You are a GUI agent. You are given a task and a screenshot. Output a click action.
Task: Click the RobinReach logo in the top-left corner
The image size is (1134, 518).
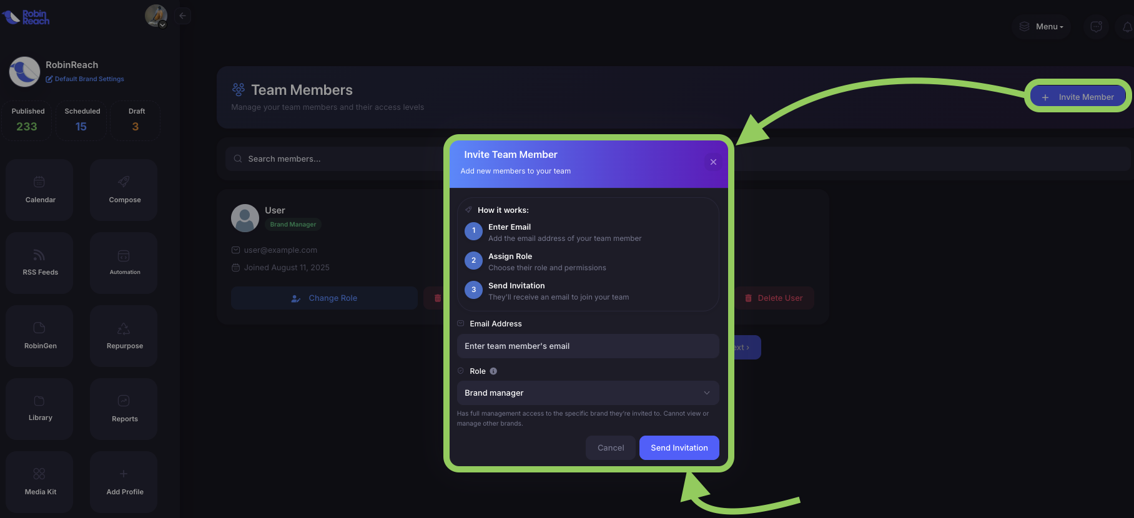(26, 17)
